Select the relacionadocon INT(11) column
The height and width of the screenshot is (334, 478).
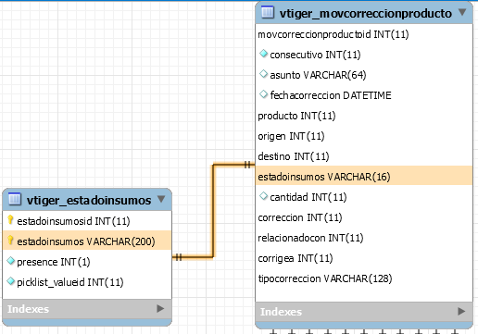coord(364,238)
